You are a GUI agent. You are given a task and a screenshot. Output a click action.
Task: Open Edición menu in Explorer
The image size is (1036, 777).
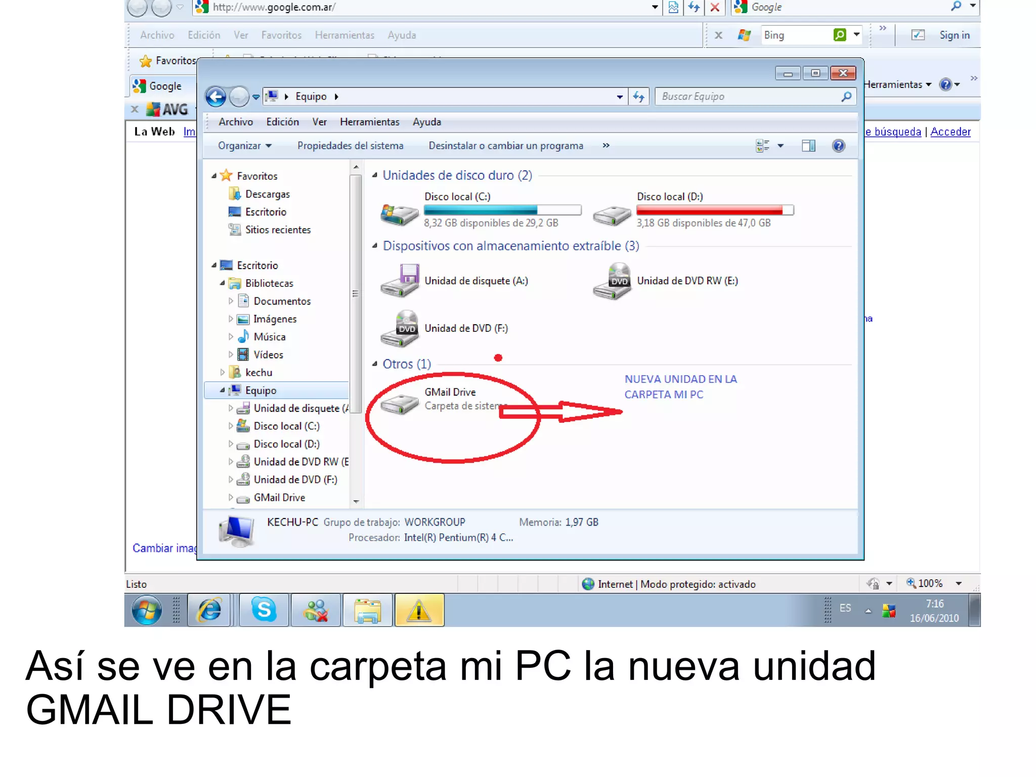tap(283, 122)
